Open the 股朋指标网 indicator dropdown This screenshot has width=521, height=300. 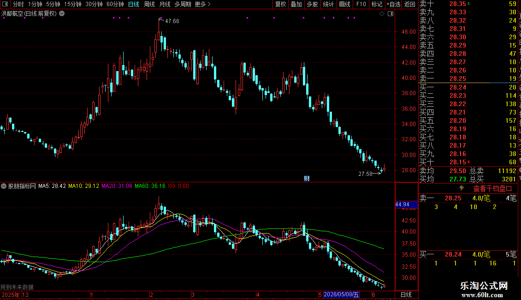4,186
